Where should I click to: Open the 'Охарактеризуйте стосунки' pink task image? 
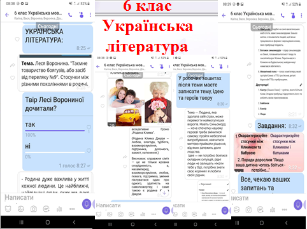[269, 152]
